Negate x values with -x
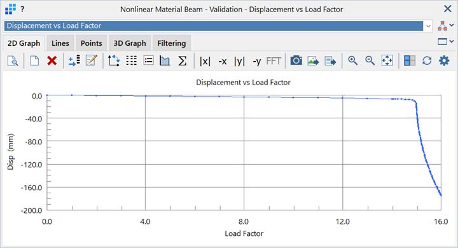The image size is (458, 248). (223, 62)
